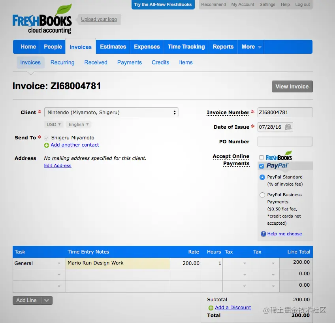335x323 pixels.
Task: Open the Received sub-tab
Action: 96,62
